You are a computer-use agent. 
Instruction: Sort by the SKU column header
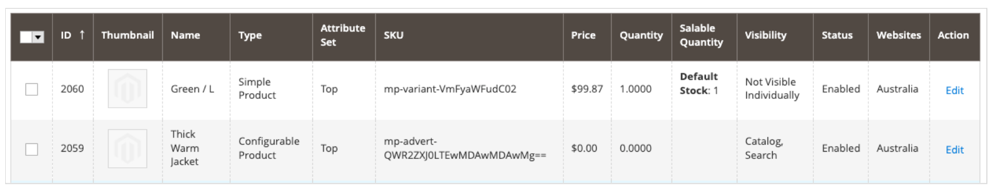469,35
